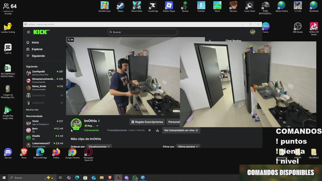Launch Steam from the desktop
The height and width of the screenshot is (181, 322).
pos(121,7)
